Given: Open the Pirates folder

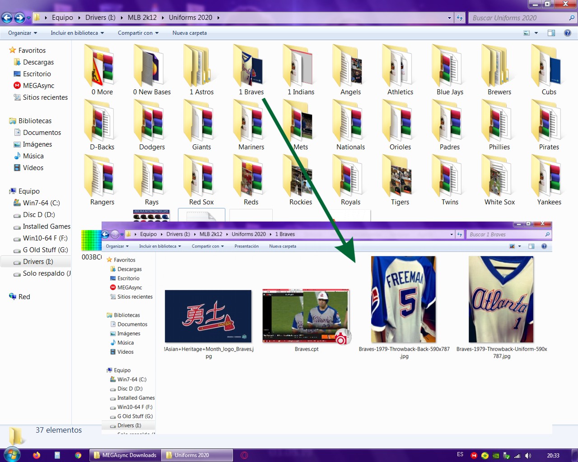Looking at the screenshot, I should click(x=549, y=125).
